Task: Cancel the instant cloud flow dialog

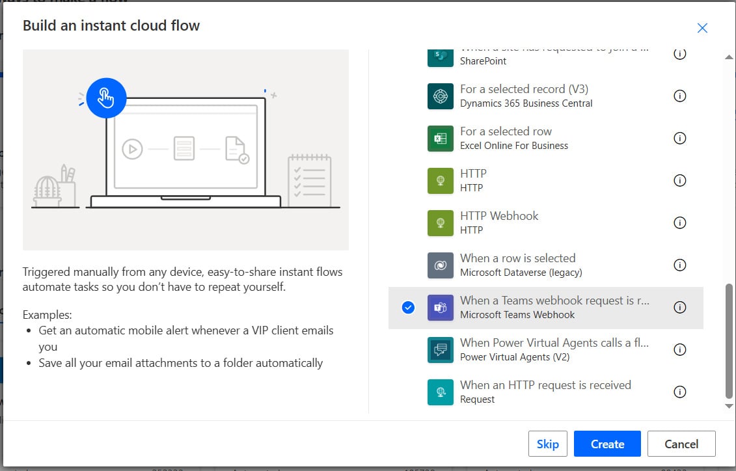Action: click(681, 444)
